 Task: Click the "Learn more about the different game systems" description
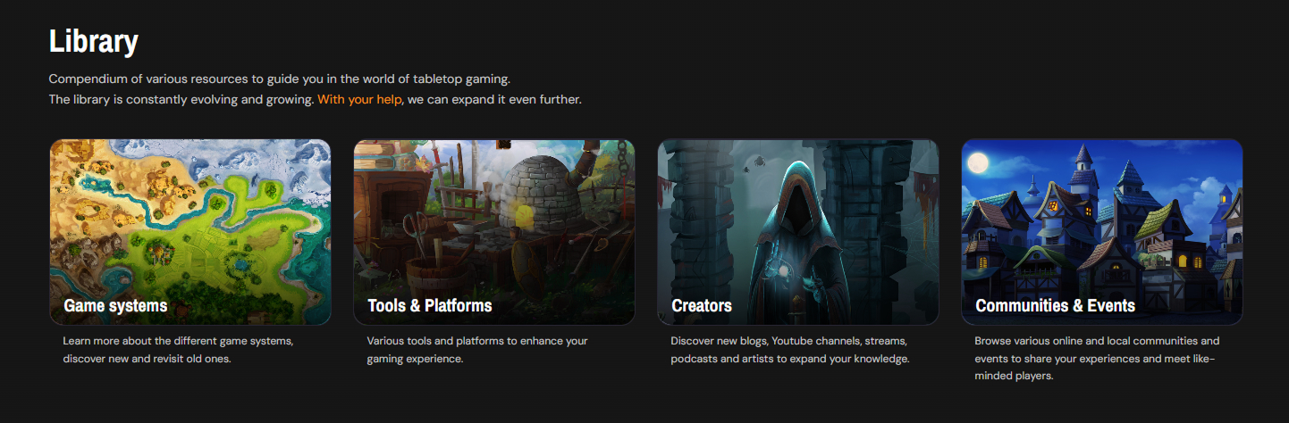click(179, 350)
